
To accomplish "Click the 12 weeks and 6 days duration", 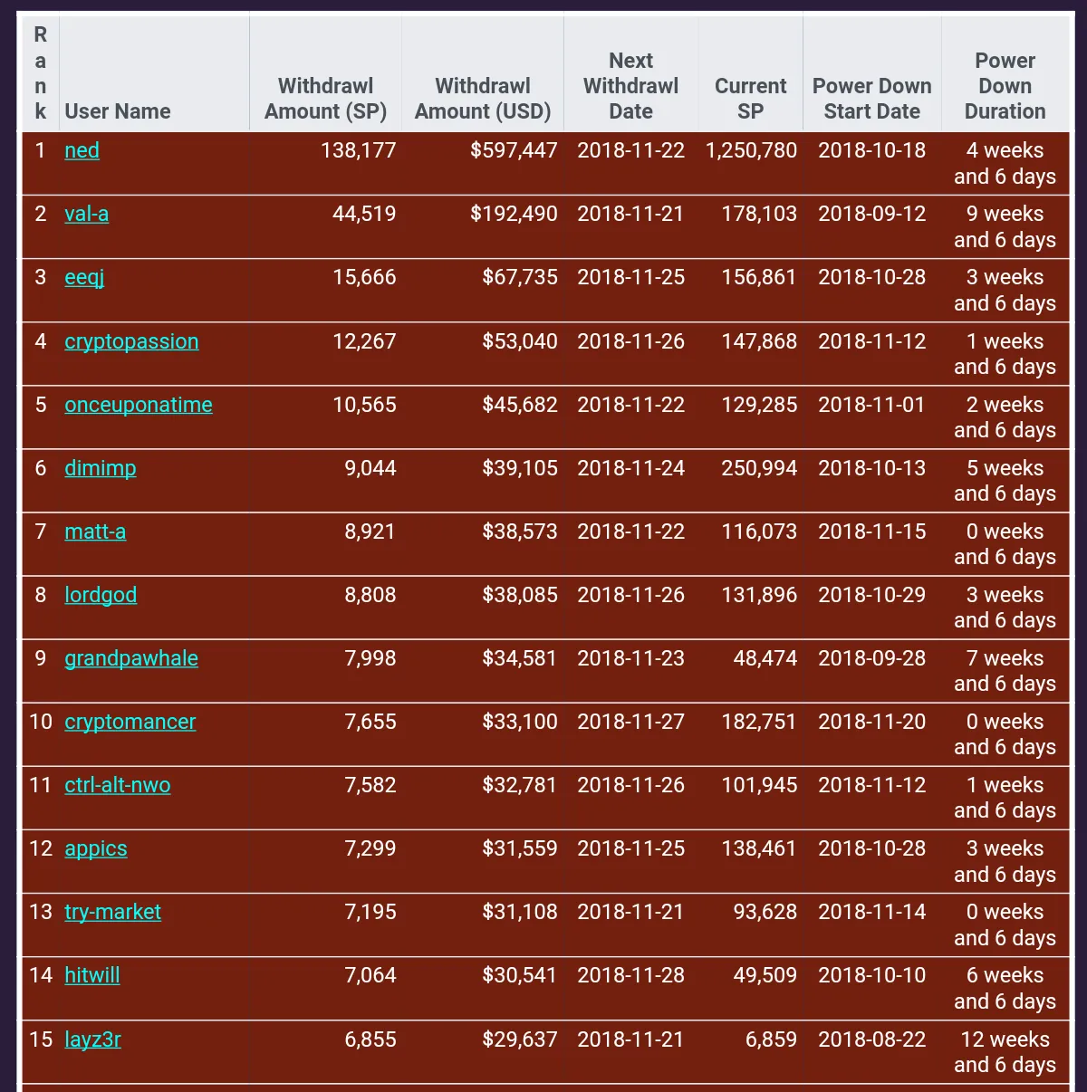I will point(1005,1053).
